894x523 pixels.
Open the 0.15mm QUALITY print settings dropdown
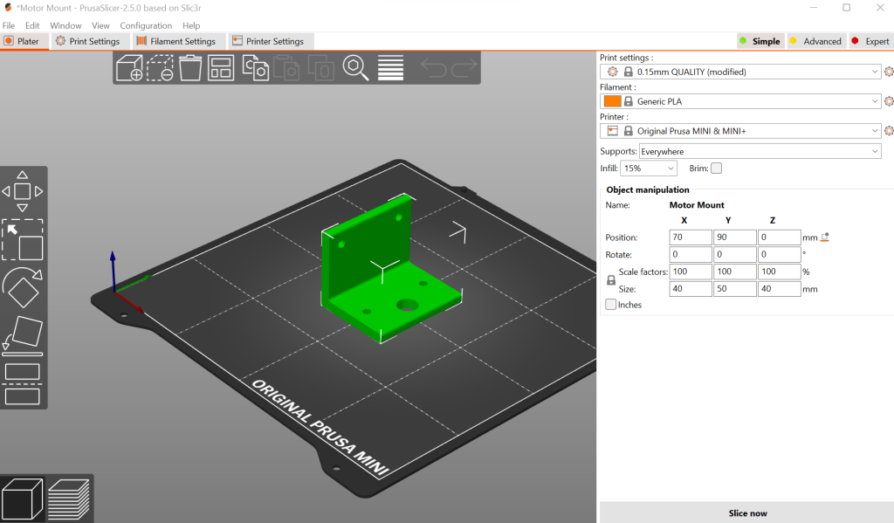click(x=740, y=72)
